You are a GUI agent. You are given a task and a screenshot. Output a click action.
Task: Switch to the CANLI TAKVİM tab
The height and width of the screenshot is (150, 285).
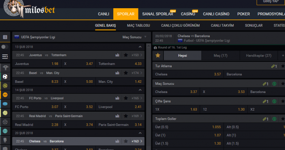pos(222,25)
